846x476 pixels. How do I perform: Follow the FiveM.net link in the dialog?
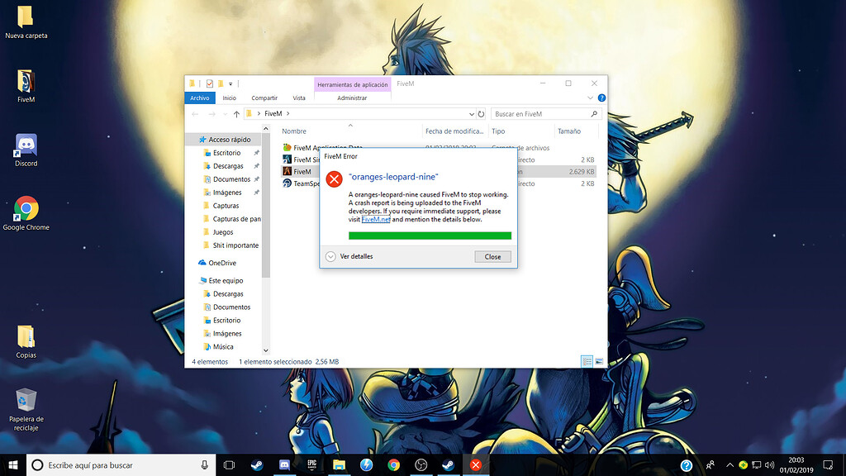(376, 220)
